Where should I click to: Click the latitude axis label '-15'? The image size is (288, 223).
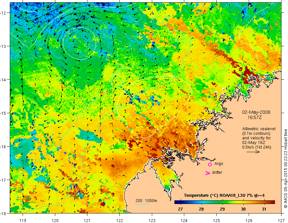(x=3, y=113)
